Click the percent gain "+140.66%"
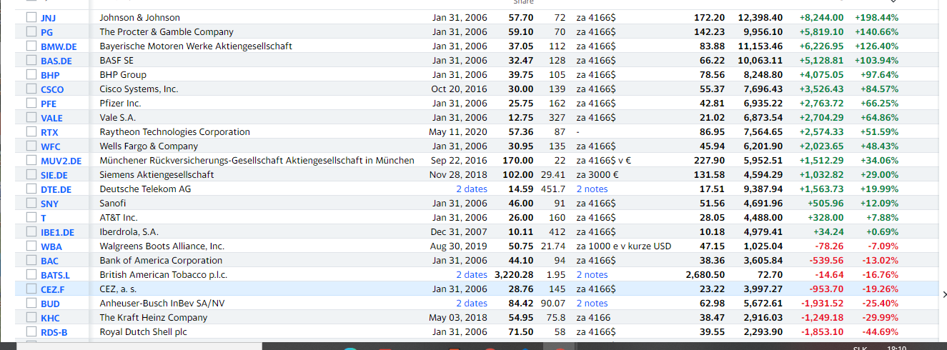 tap(876, 31)
